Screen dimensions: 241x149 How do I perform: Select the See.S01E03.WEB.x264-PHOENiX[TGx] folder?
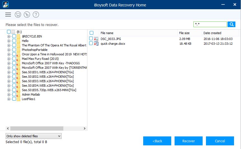click(48, 81)
